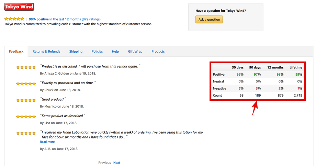The image size is (316, 166).
Task: Click star rating beside A. B.'s review
Action: (26, 133)
